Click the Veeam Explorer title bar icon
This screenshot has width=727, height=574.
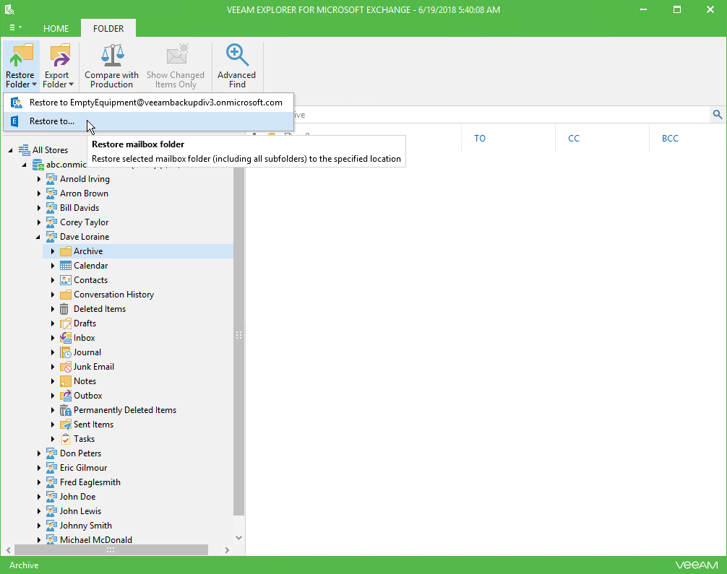pyautogui.click(x=9, y=9)
